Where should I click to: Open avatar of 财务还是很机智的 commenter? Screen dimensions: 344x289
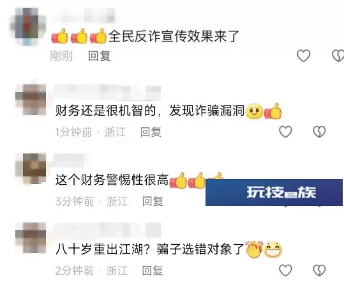pyautogui.click(x=31, y=100)
